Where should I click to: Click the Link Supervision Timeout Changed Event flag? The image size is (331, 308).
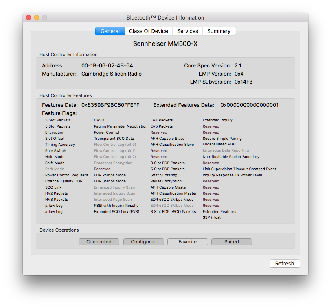(239, 169)
